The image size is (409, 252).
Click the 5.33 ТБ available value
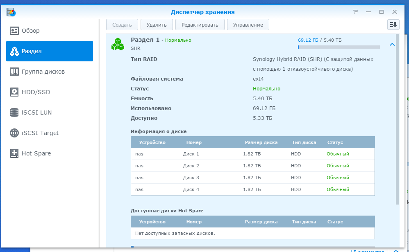[x=262, y=118]
